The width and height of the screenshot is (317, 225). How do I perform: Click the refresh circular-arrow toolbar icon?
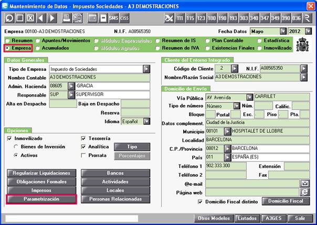(9, 18)
